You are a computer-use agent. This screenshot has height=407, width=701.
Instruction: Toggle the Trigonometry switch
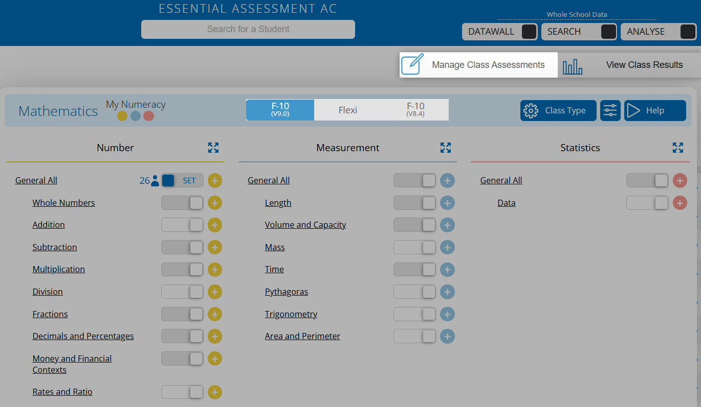[414, 314]
